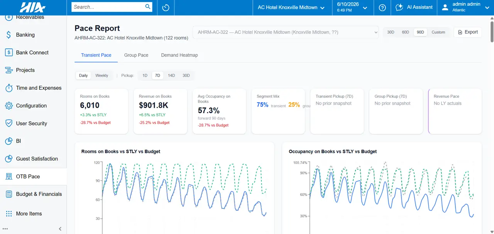This screenshot has width=494, height=234.
Task: Click the HIA logo in header
Action: point(33,7)
